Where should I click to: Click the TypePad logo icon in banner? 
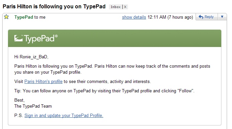tap(18, 38)
